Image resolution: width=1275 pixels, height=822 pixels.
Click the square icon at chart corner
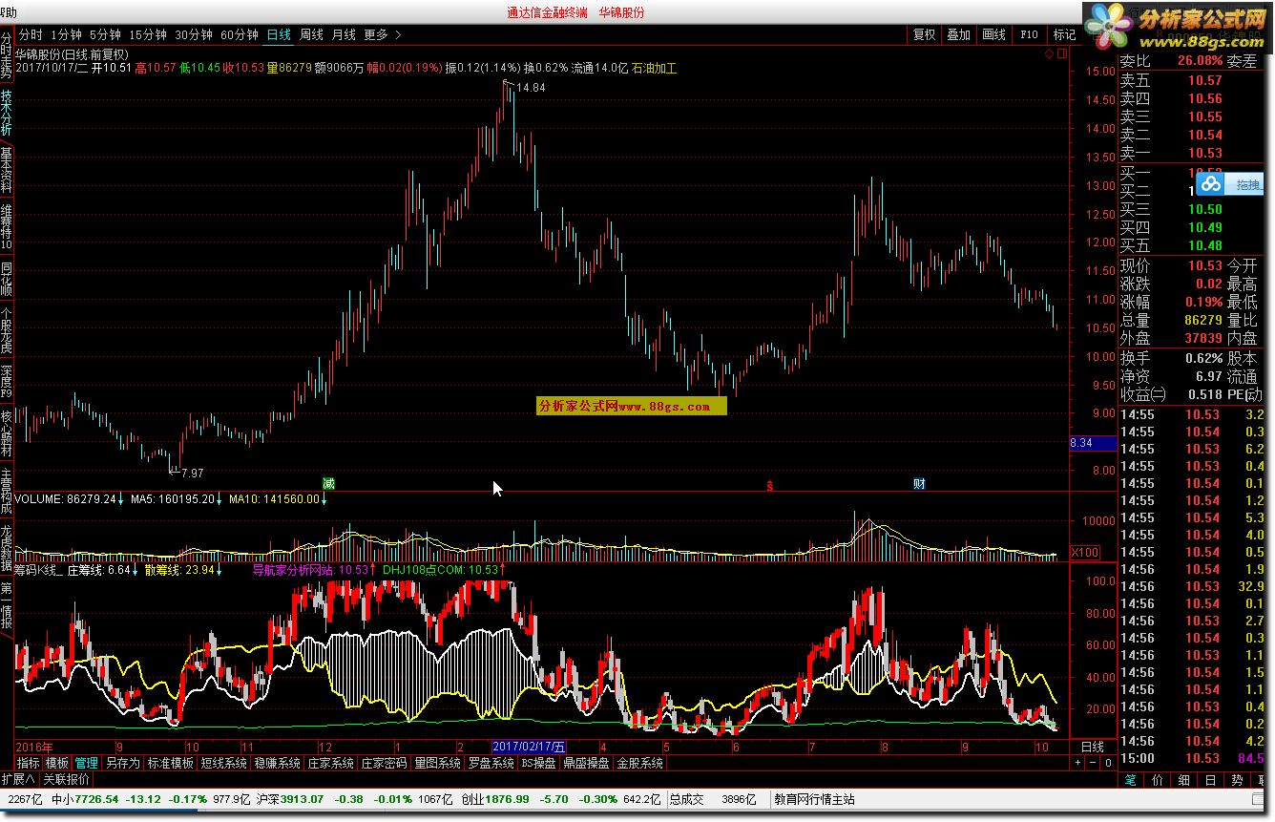(x=1061, y=54)
